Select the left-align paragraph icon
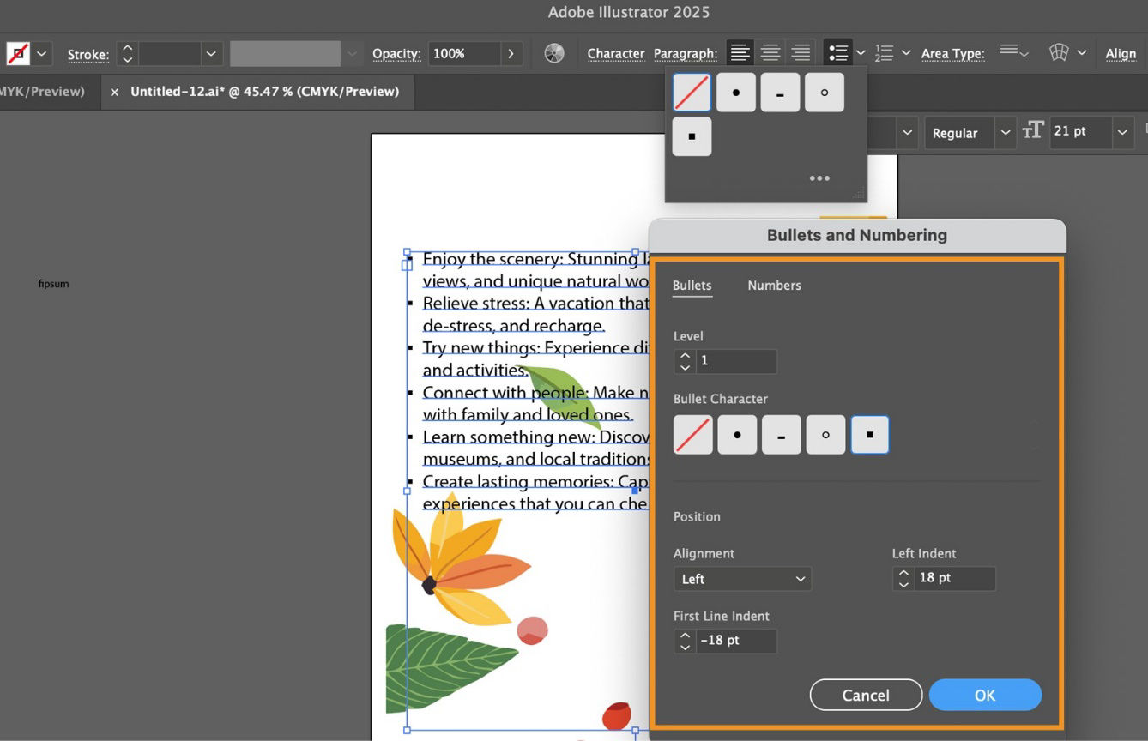1148x741 pixels. pos(740,52)
